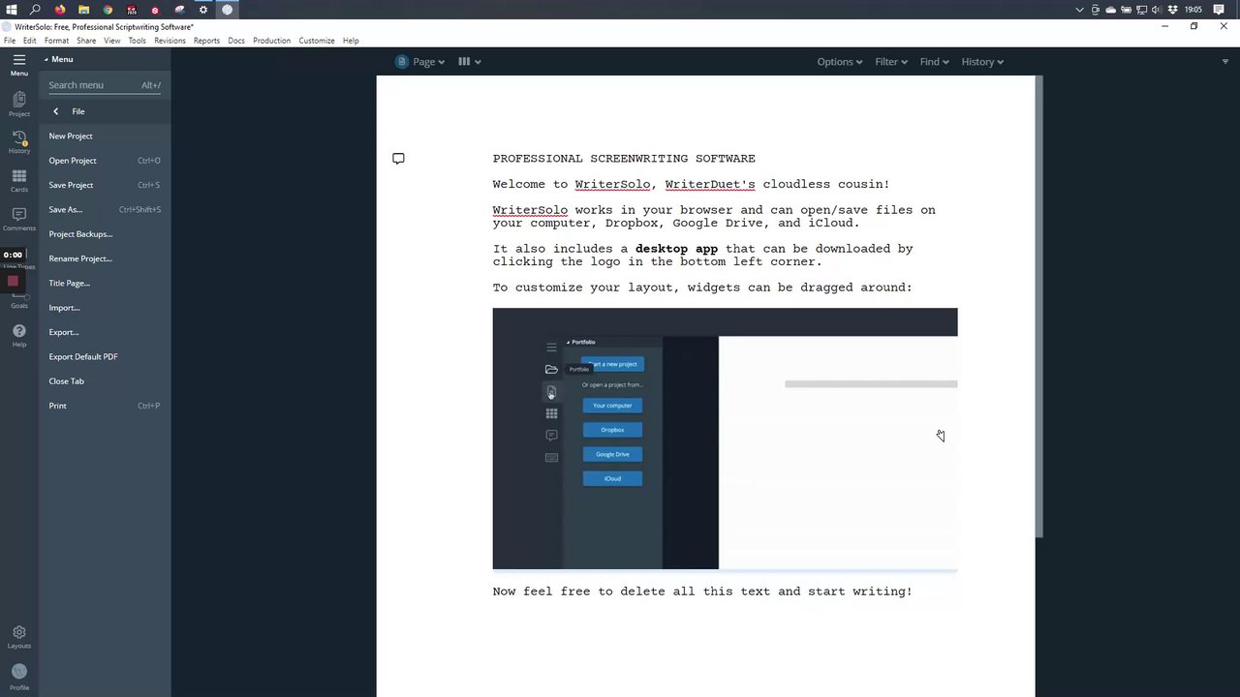
Task: Open the Production menu
Action: coord(271,41)
